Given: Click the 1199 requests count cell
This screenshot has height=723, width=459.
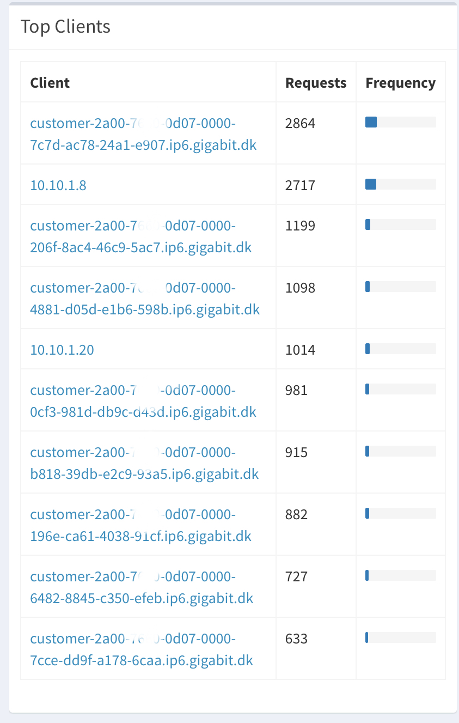Looking at the screenshot, I should click(300, 226).
